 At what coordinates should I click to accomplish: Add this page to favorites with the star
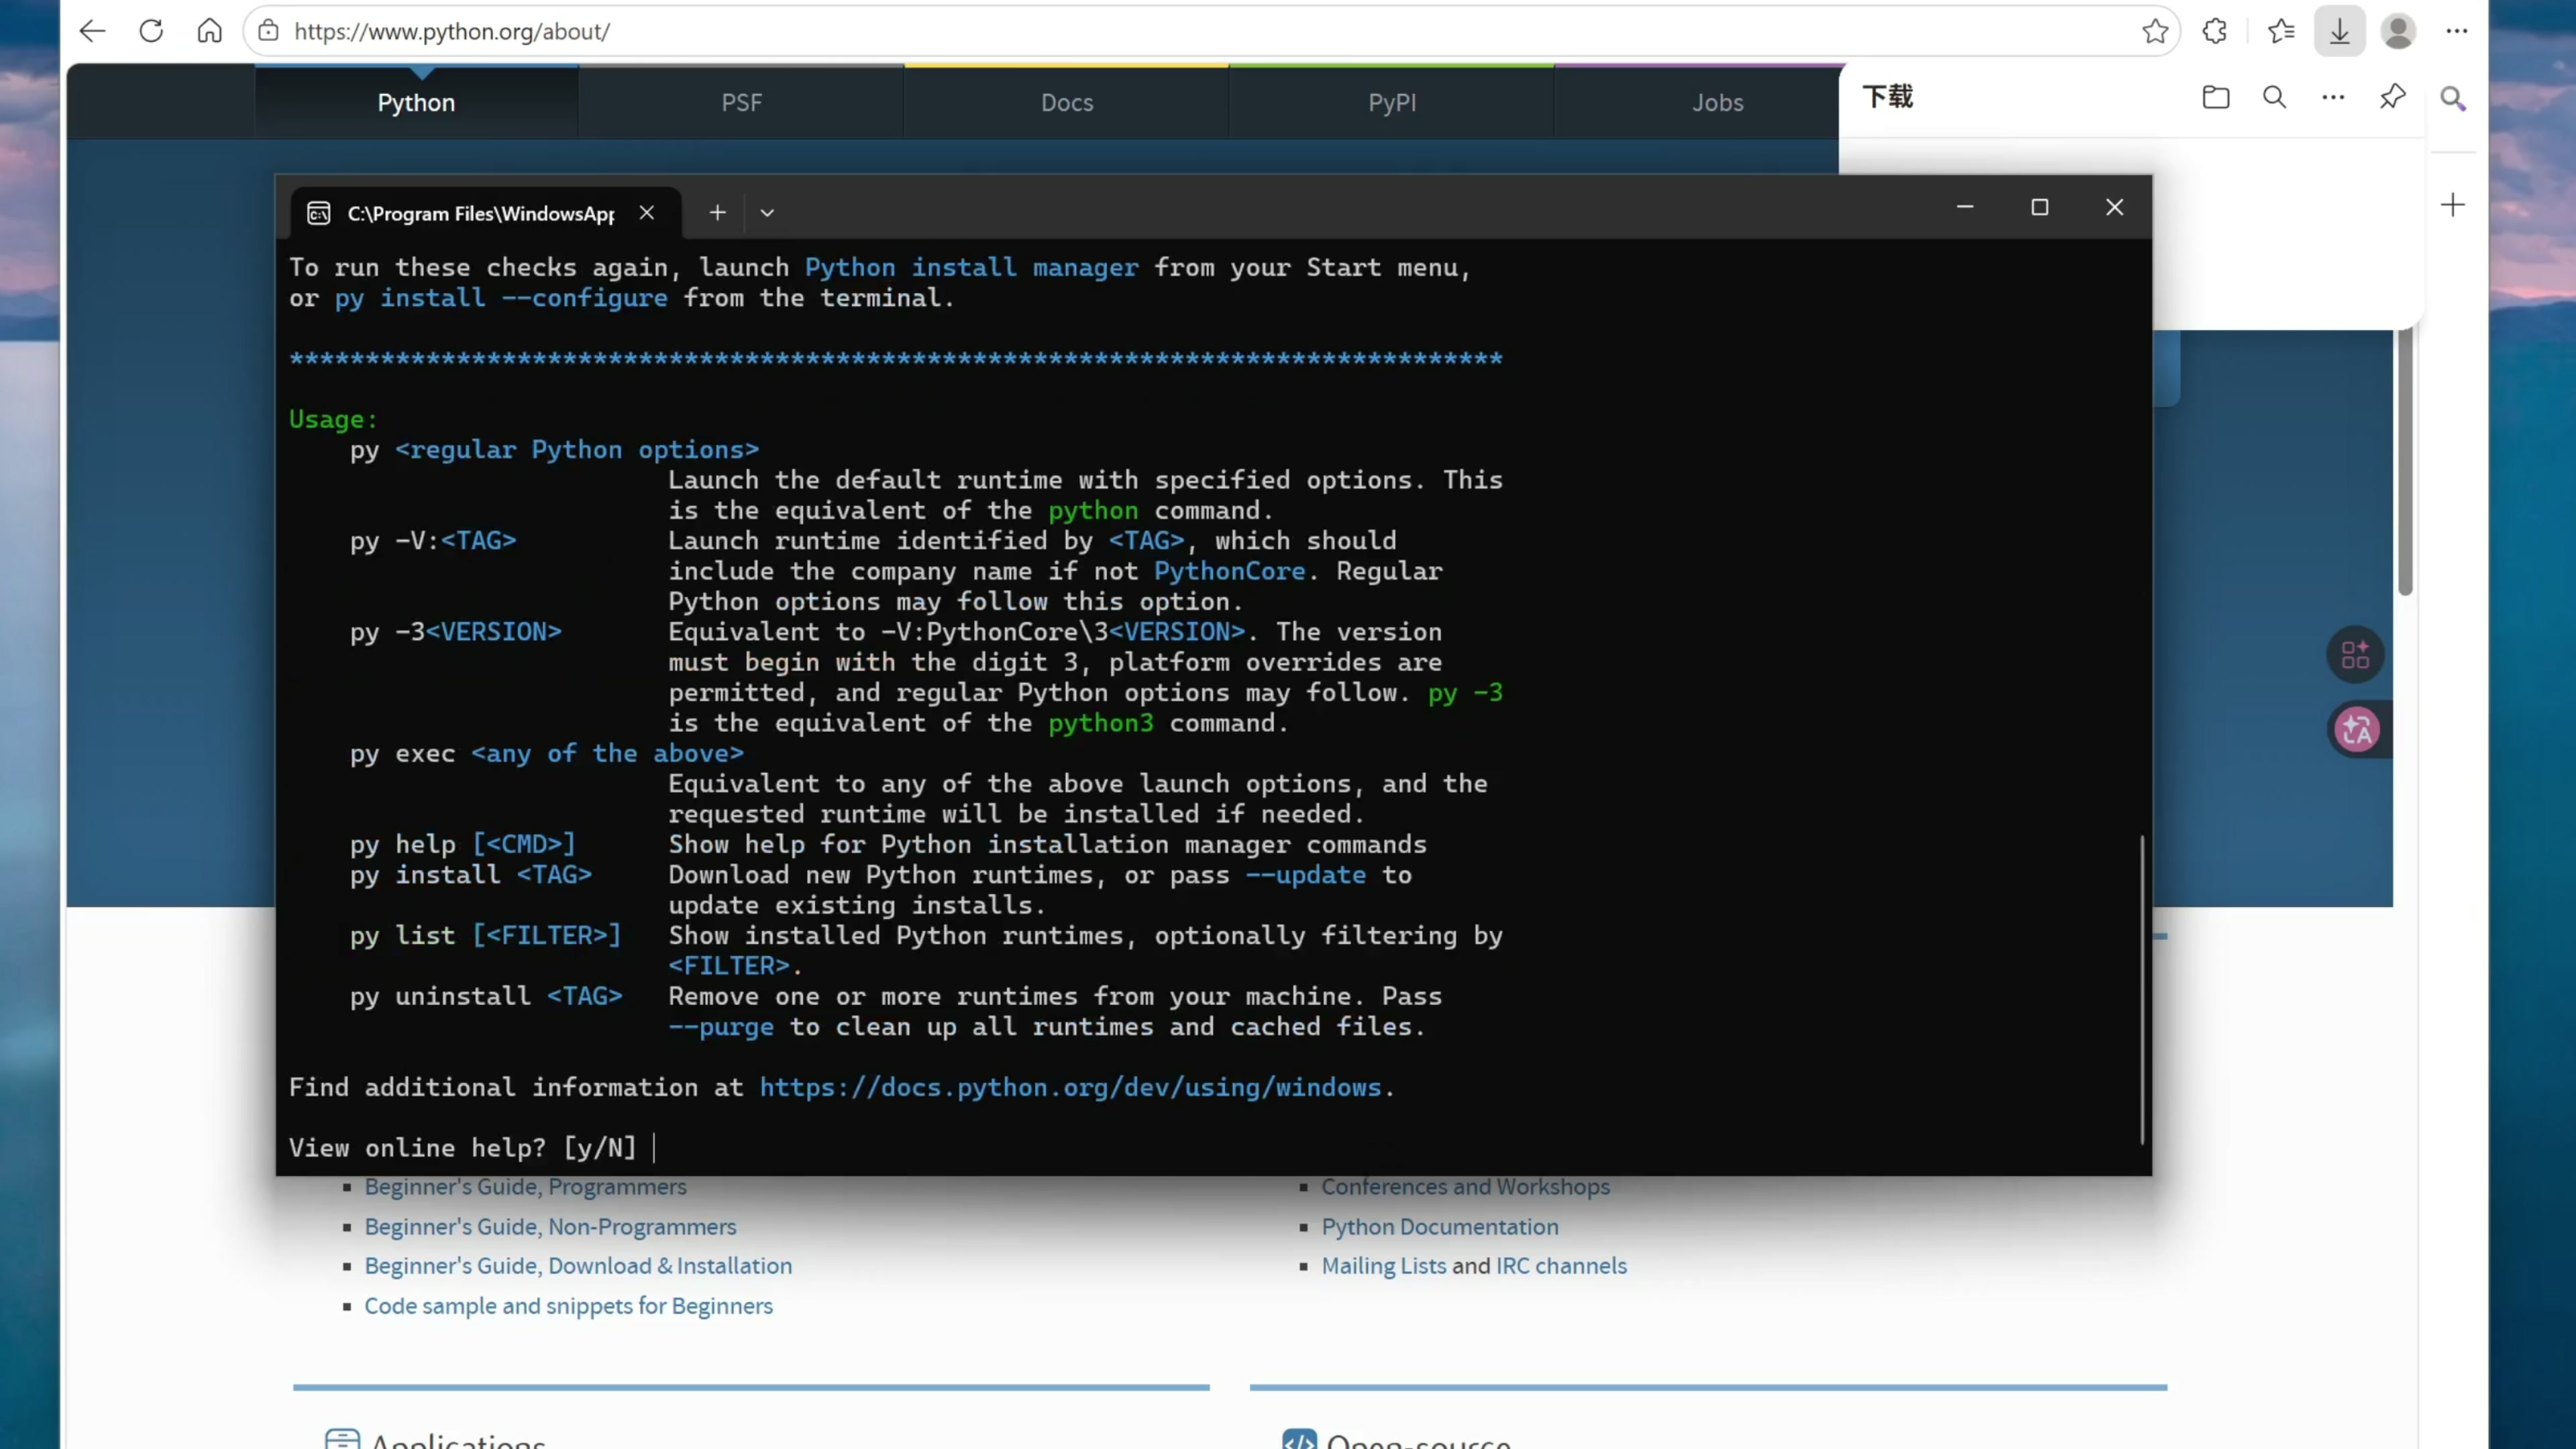2155,31
